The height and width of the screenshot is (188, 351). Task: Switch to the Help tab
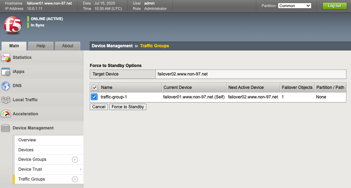41,46
